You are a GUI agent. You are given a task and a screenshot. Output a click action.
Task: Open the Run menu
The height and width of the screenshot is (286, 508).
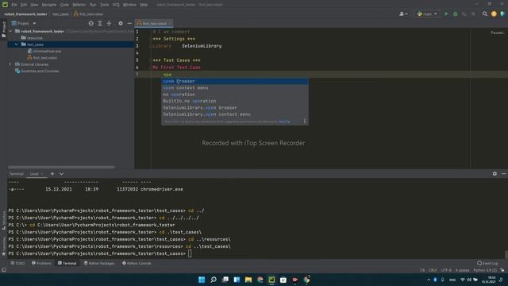pyautogui.click(x=93, y=5)
